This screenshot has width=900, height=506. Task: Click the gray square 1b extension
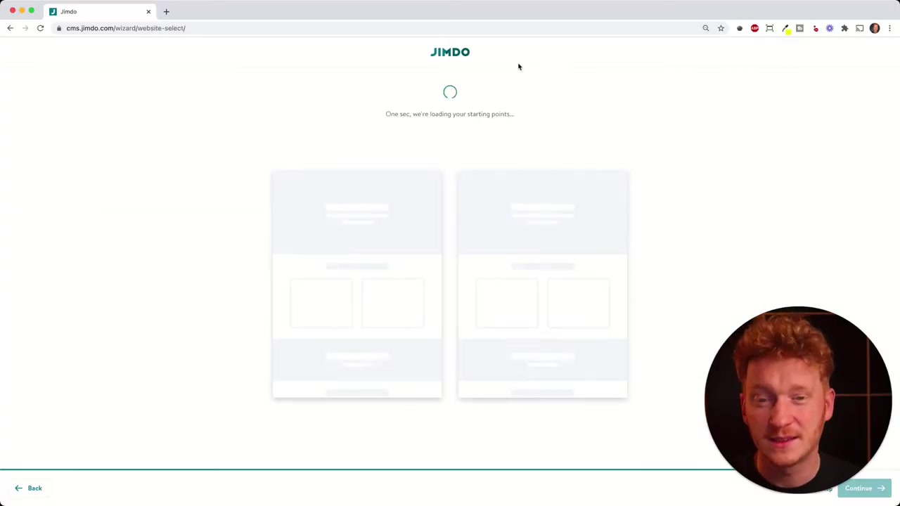click(x=800, y=28)
